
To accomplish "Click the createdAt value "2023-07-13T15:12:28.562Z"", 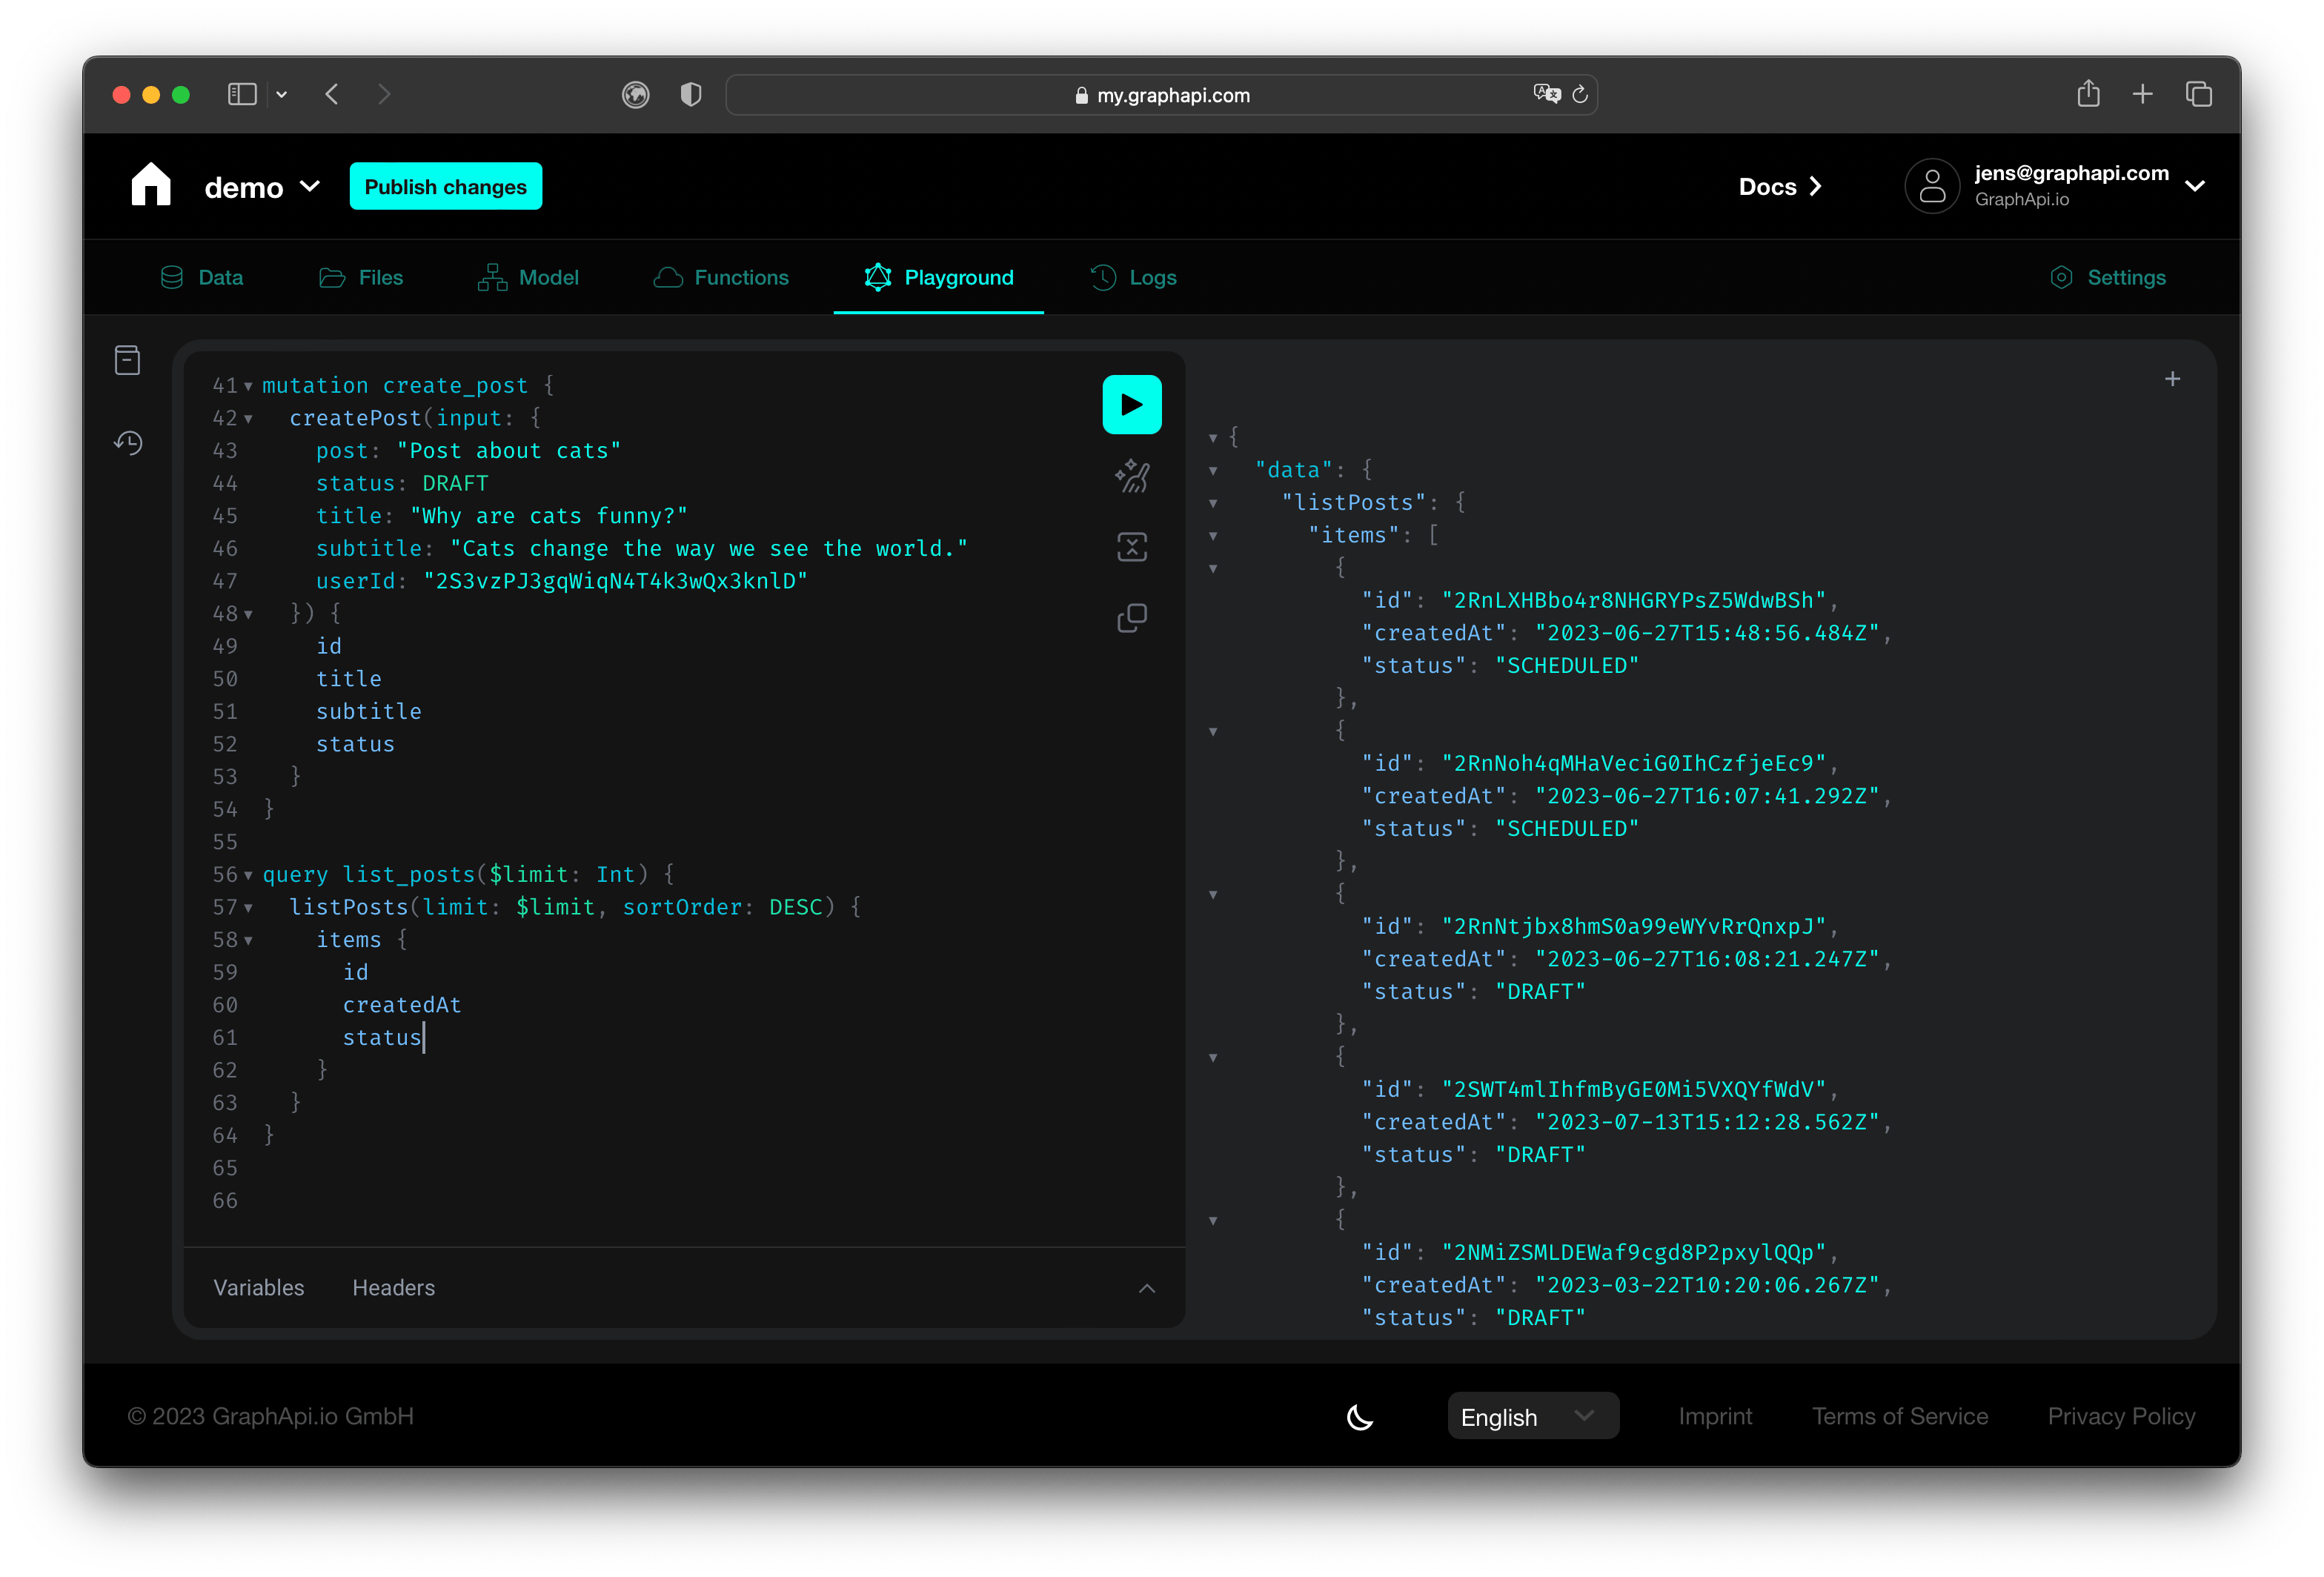I will pyautogui.click(x=1706, y=1122).
